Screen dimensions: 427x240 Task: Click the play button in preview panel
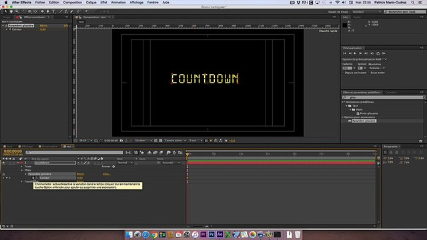point(355,53)
